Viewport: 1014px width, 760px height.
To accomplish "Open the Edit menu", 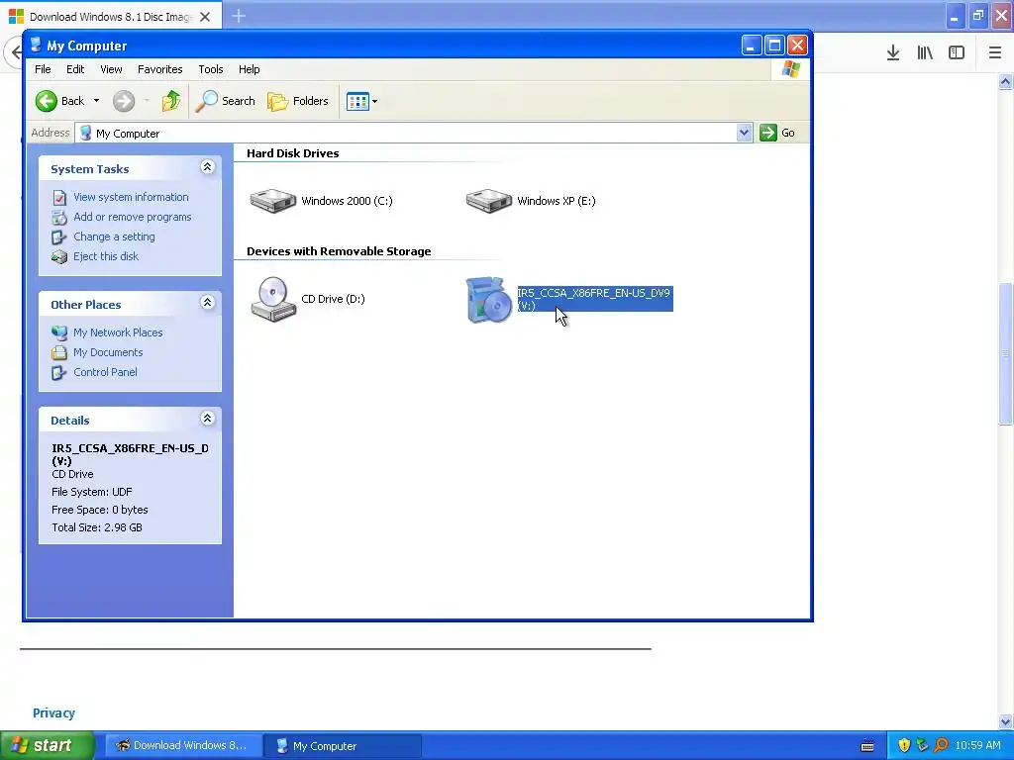I will click(75, 69).
